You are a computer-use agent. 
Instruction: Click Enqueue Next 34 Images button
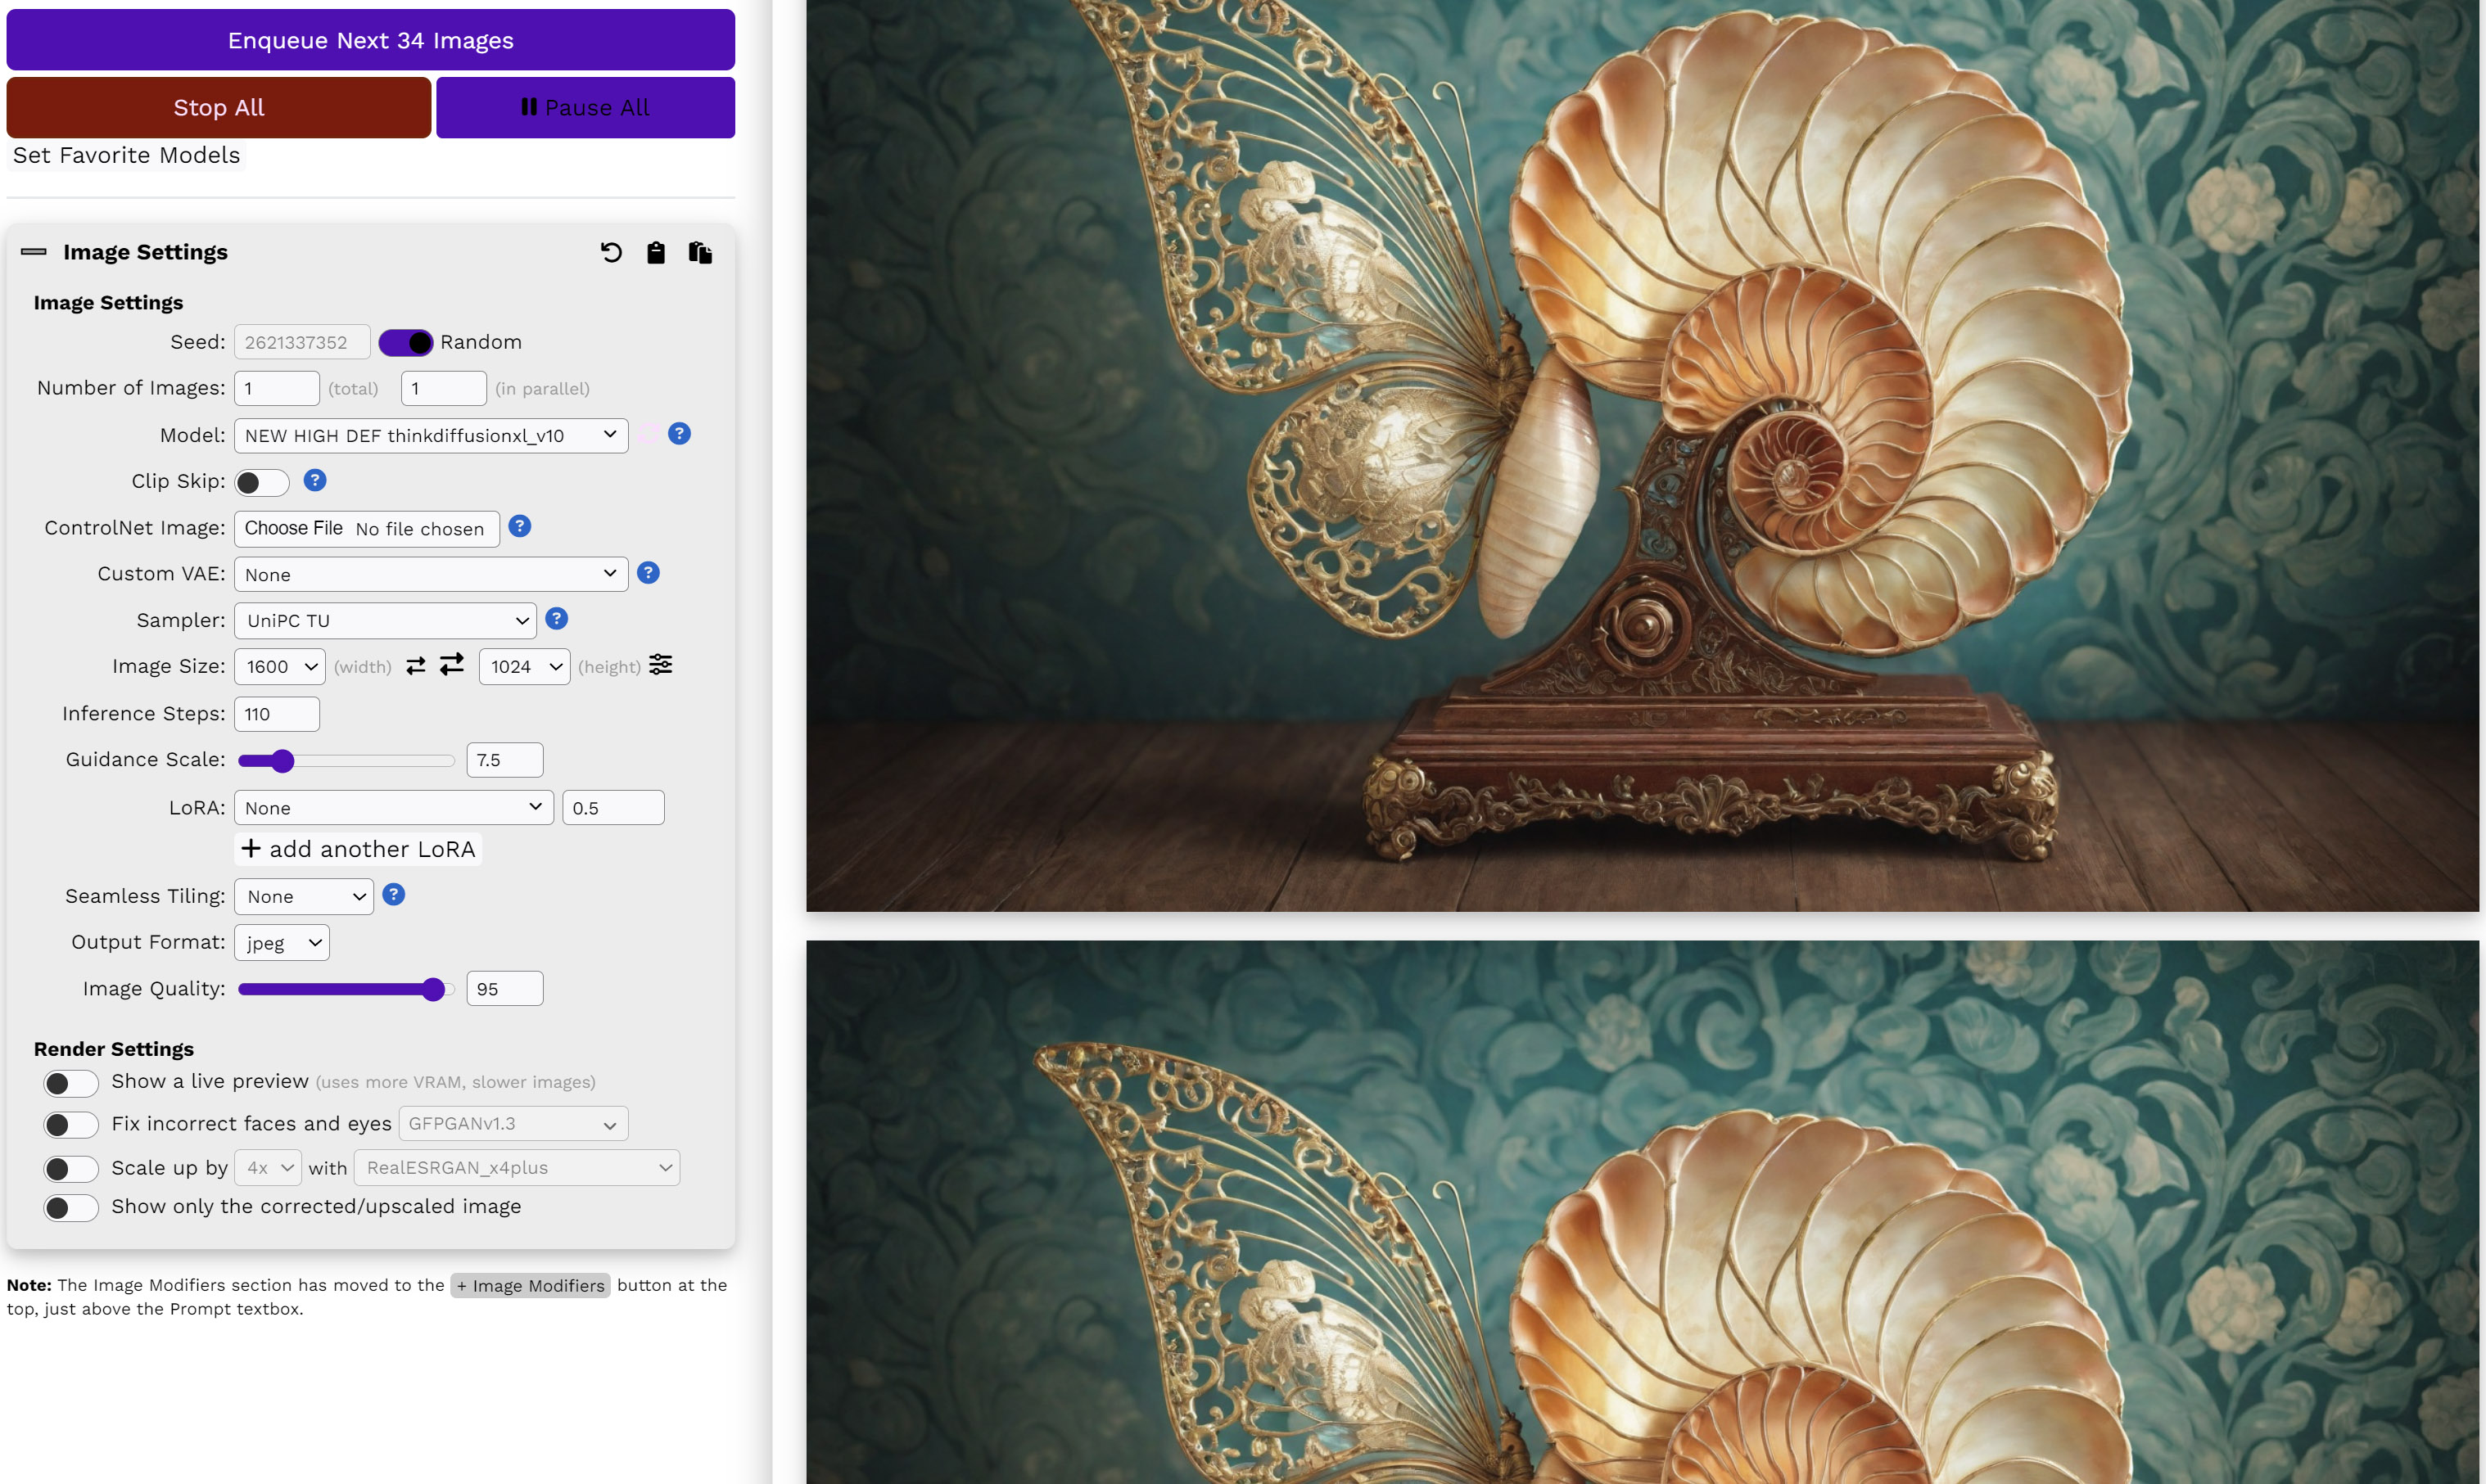(x=370, y=40)
